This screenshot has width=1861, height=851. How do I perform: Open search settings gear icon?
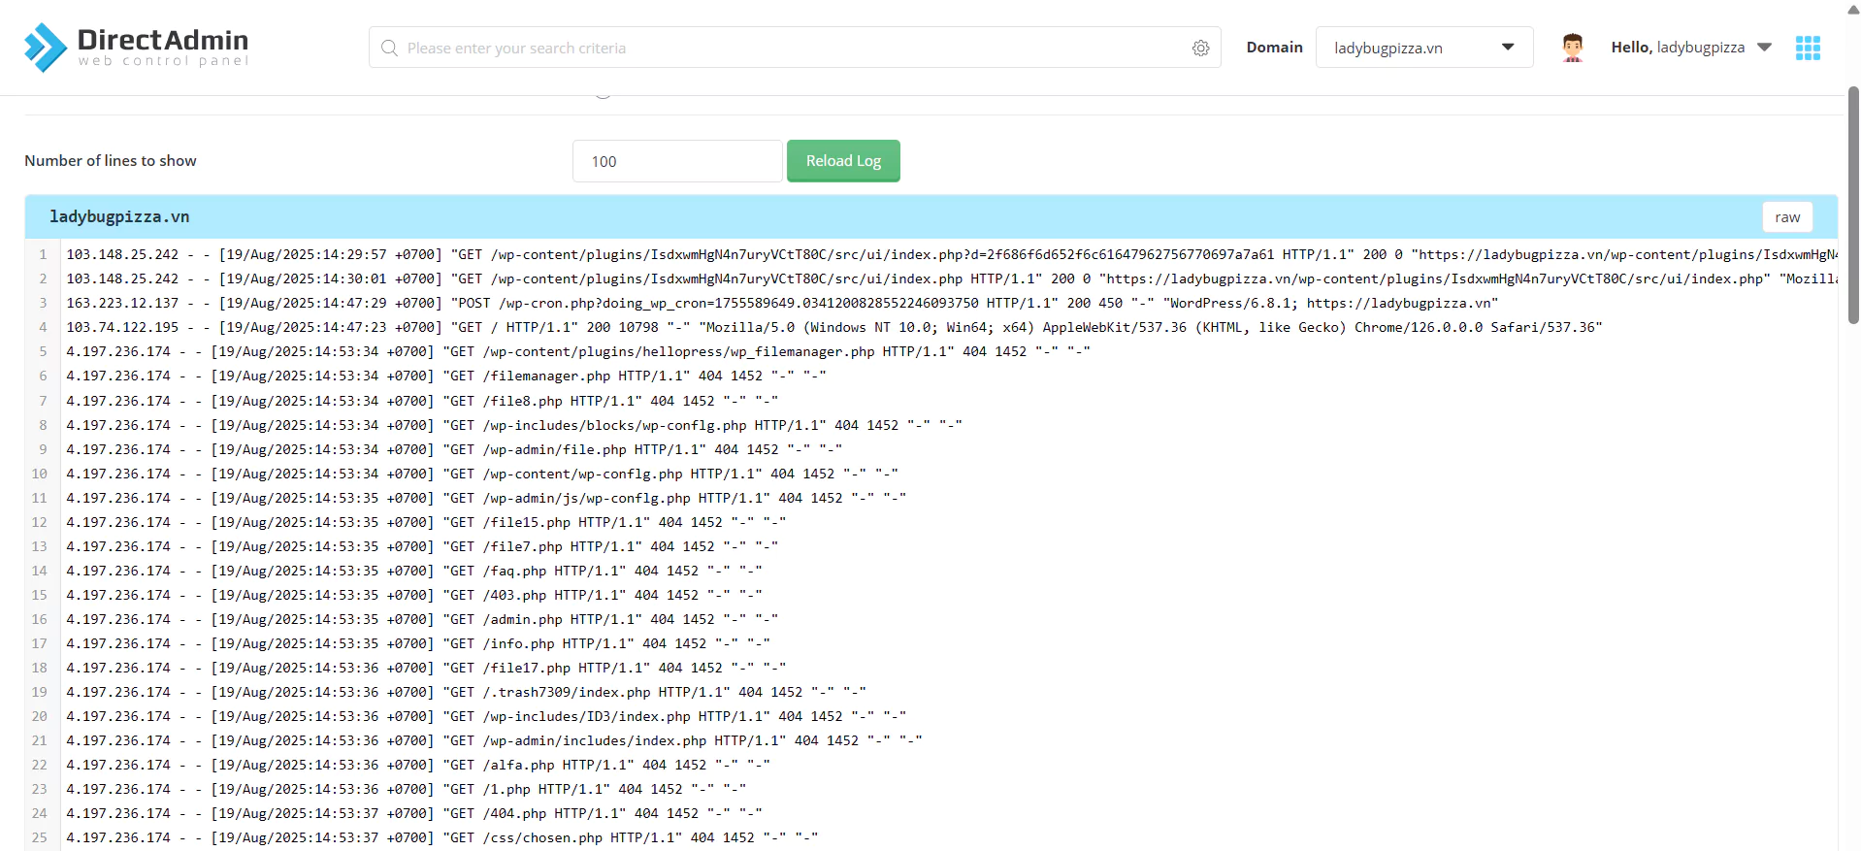(x=1200, y=48)
